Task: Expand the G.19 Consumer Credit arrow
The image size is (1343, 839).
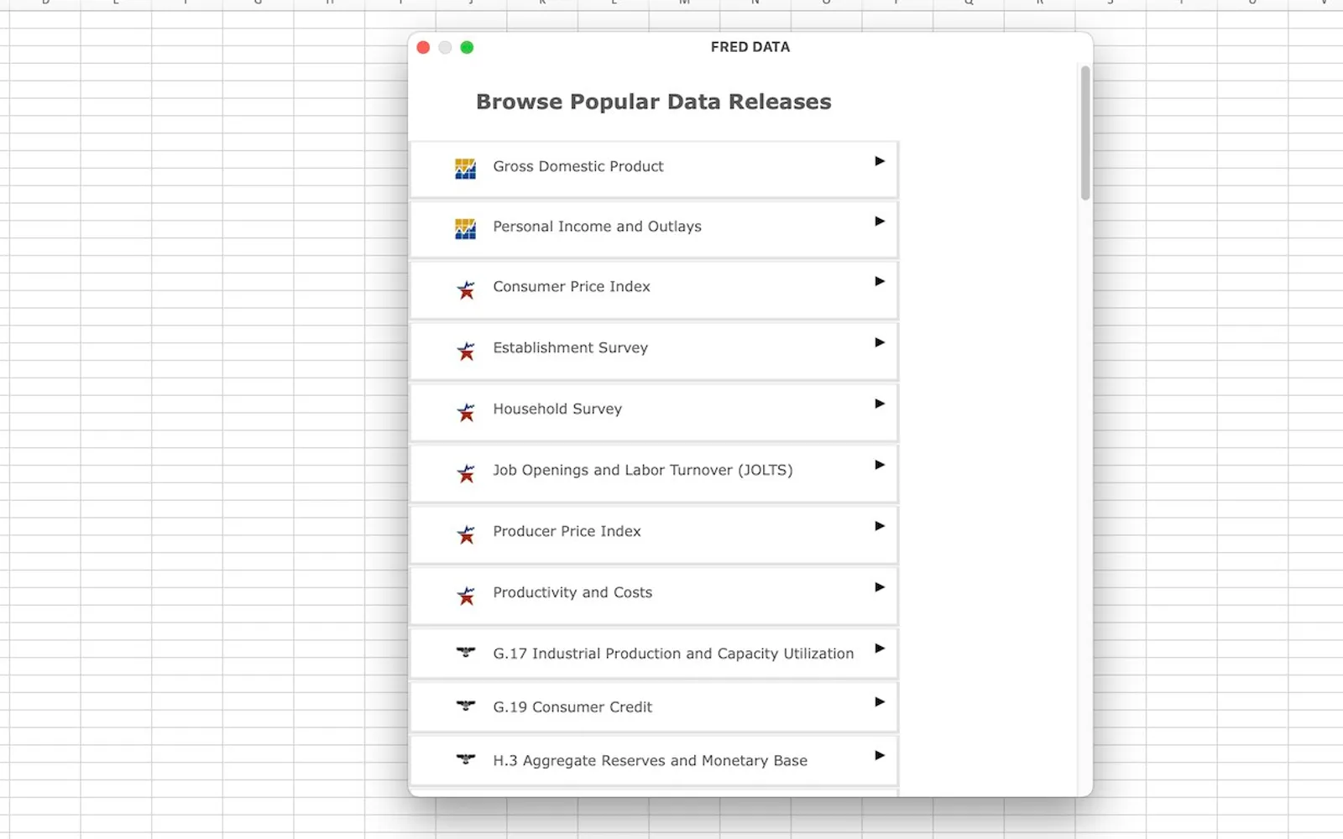Action: coord(880,702)
